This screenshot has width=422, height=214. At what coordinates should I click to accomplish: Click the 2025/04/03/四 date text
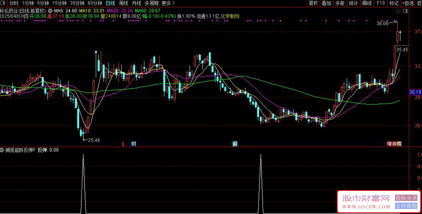click(x=14, y=16)
